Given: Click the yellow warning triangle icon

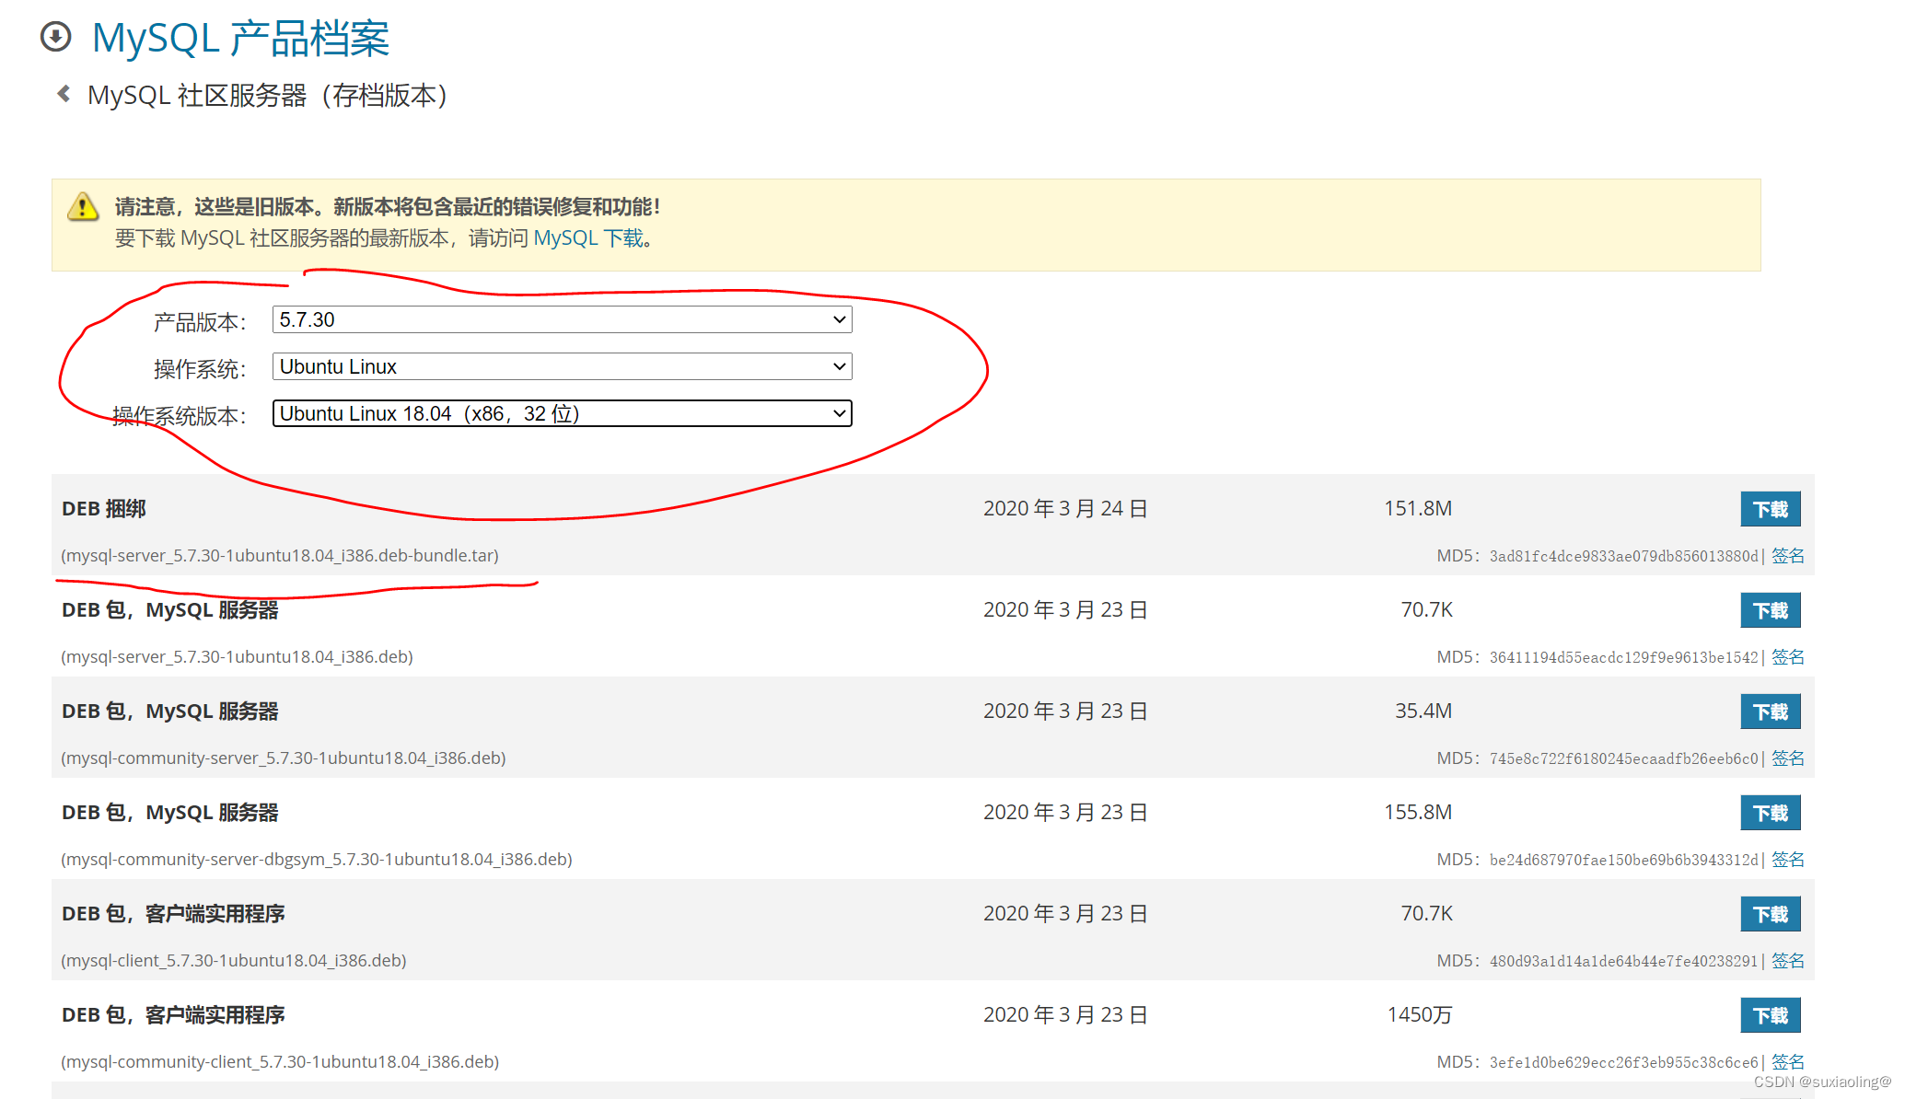Looking at the screenshot, I should (x=83, y=207).
